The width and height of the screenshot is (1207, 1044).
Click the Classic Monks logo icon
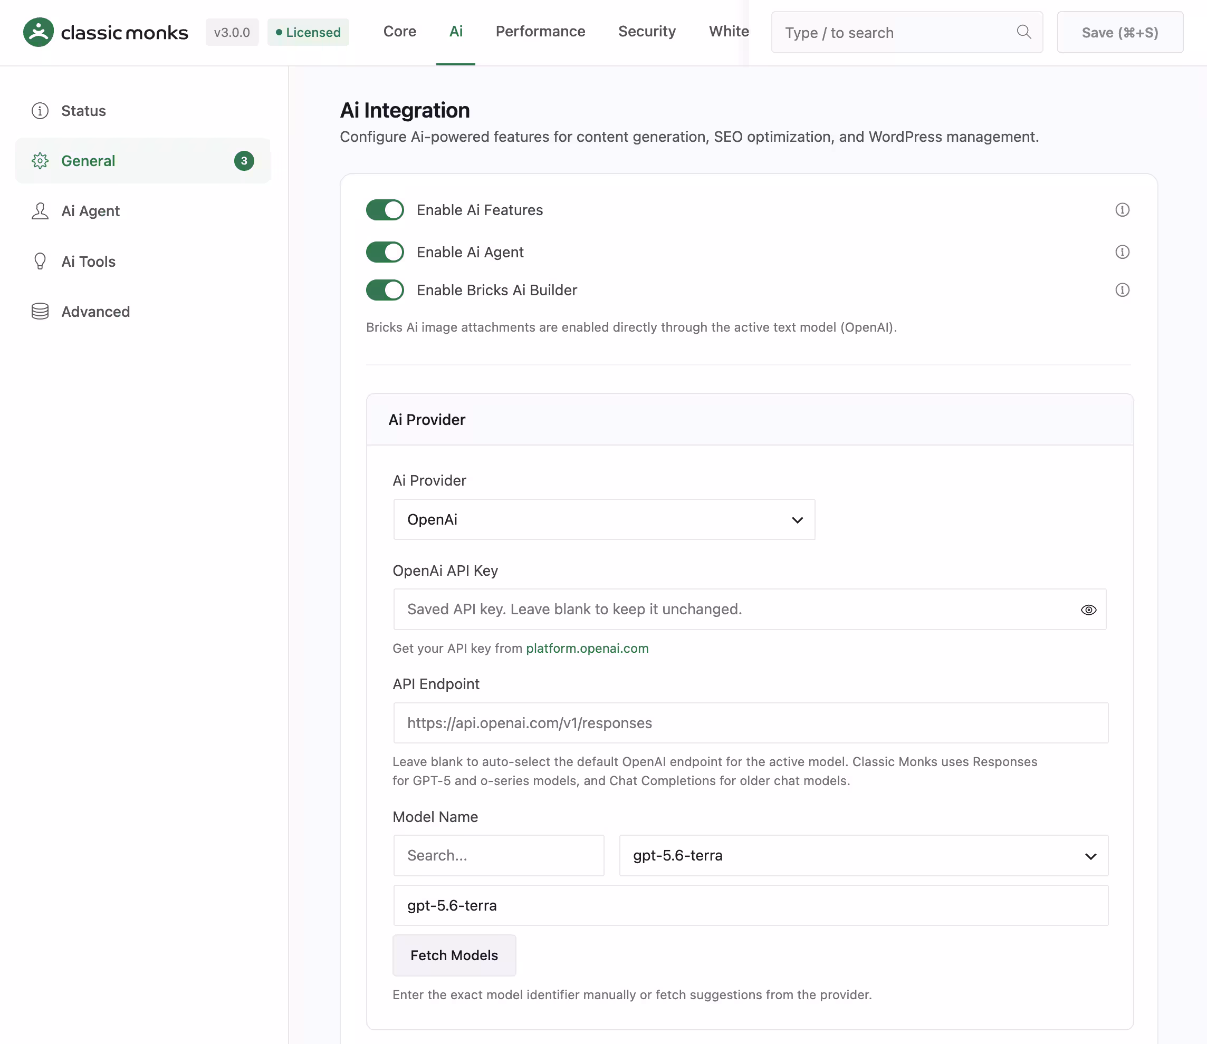[x=39, y=32]
